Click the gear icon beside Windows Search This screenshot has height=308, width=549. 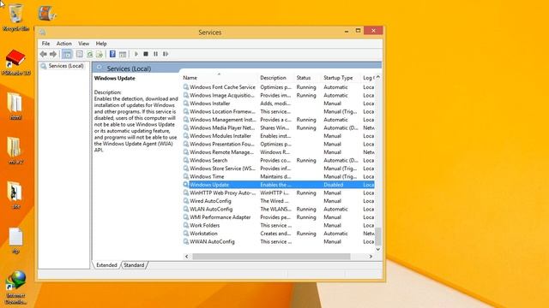click(186, 160)
